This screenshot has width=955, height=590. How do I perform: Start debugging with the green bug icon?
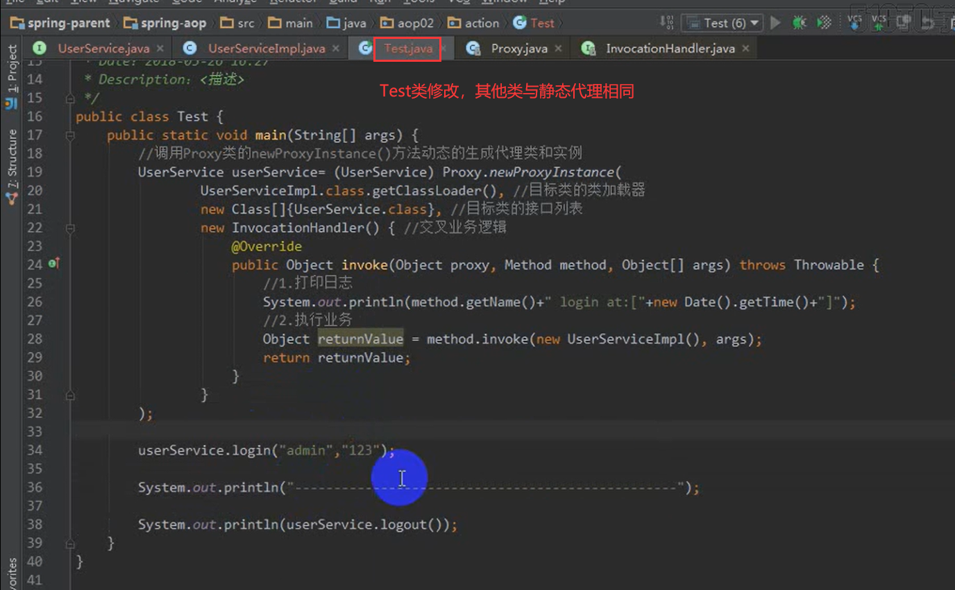click(x=800, y=23)
